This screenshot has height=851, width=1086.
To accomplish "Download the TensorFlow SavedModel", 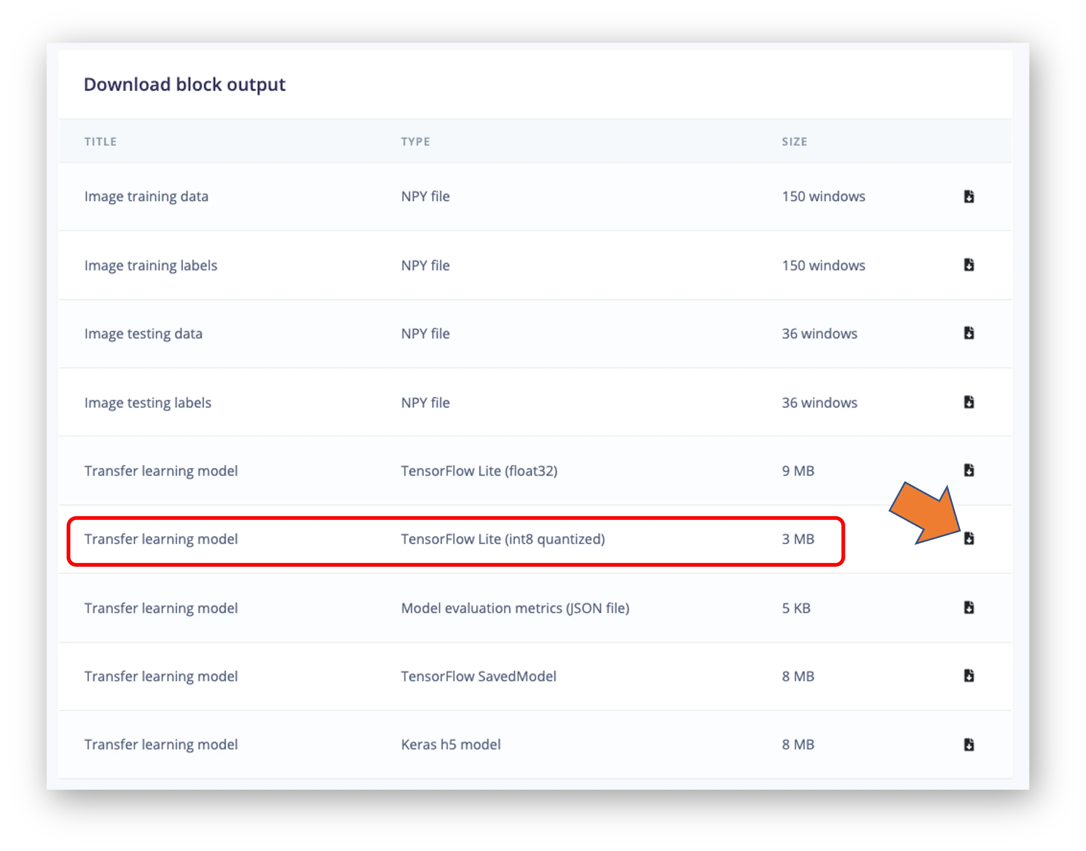I will [969, 676].
